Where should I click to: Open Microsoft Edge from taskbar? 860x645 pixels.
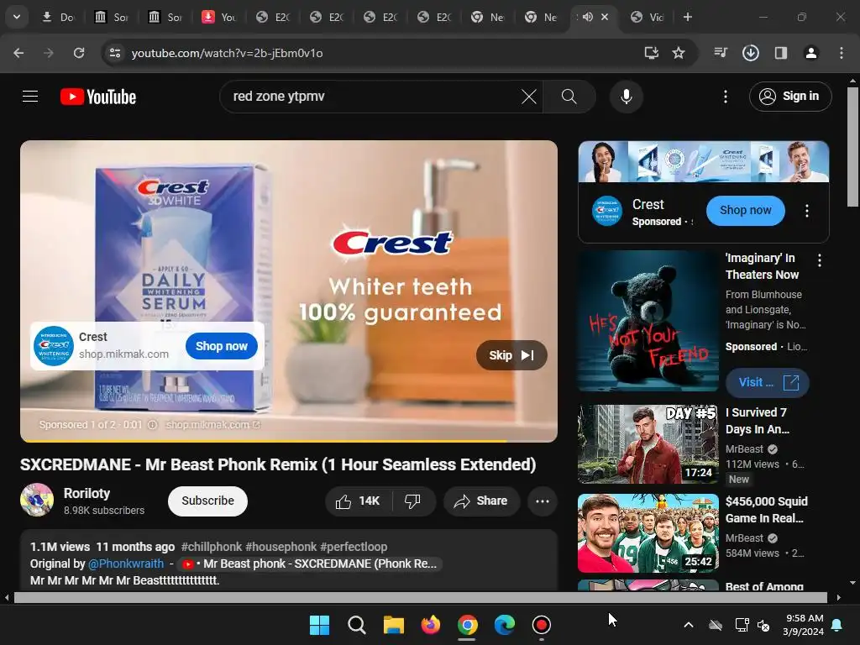pos(505,625)
